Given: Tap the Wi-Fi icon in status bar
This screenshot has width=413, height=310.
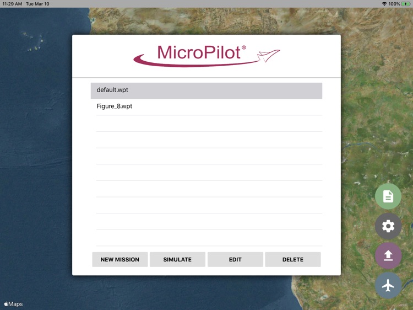Looking at the screenshot, I should pyautogui.click(x=384, y=4).
